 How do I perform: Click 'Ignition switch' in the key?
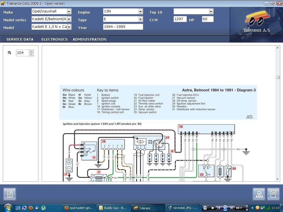[110, 98]
